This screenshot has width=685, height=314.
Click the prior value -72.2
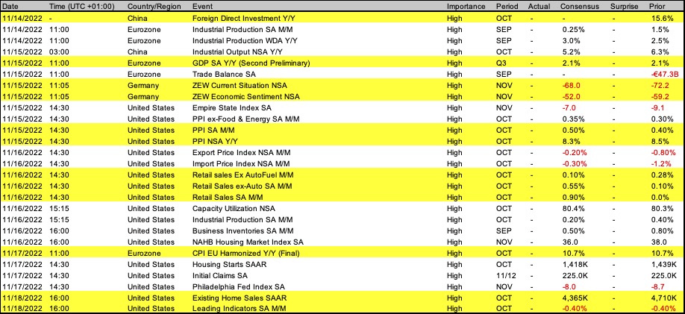click(x=659, y=86)
